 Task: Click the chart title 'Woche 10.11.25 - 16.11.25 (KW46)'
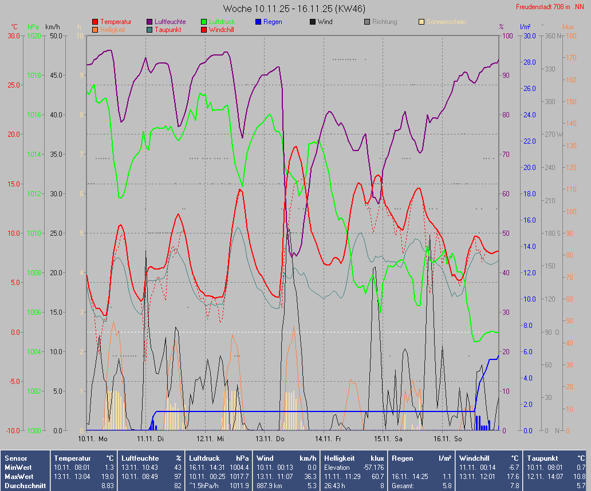pyautogui.click(x=294, y=9)
